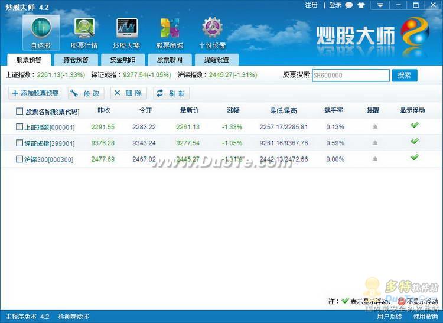Select the 深证成指[399001] stock name
The image size is (443, 323).
(50, 143)
